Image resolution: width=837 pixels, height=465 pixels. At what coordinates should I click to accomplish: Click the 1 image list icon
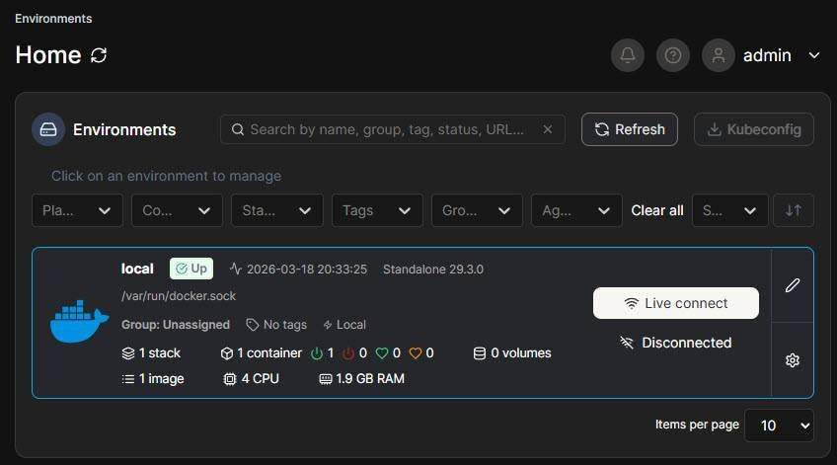point(128,379)
